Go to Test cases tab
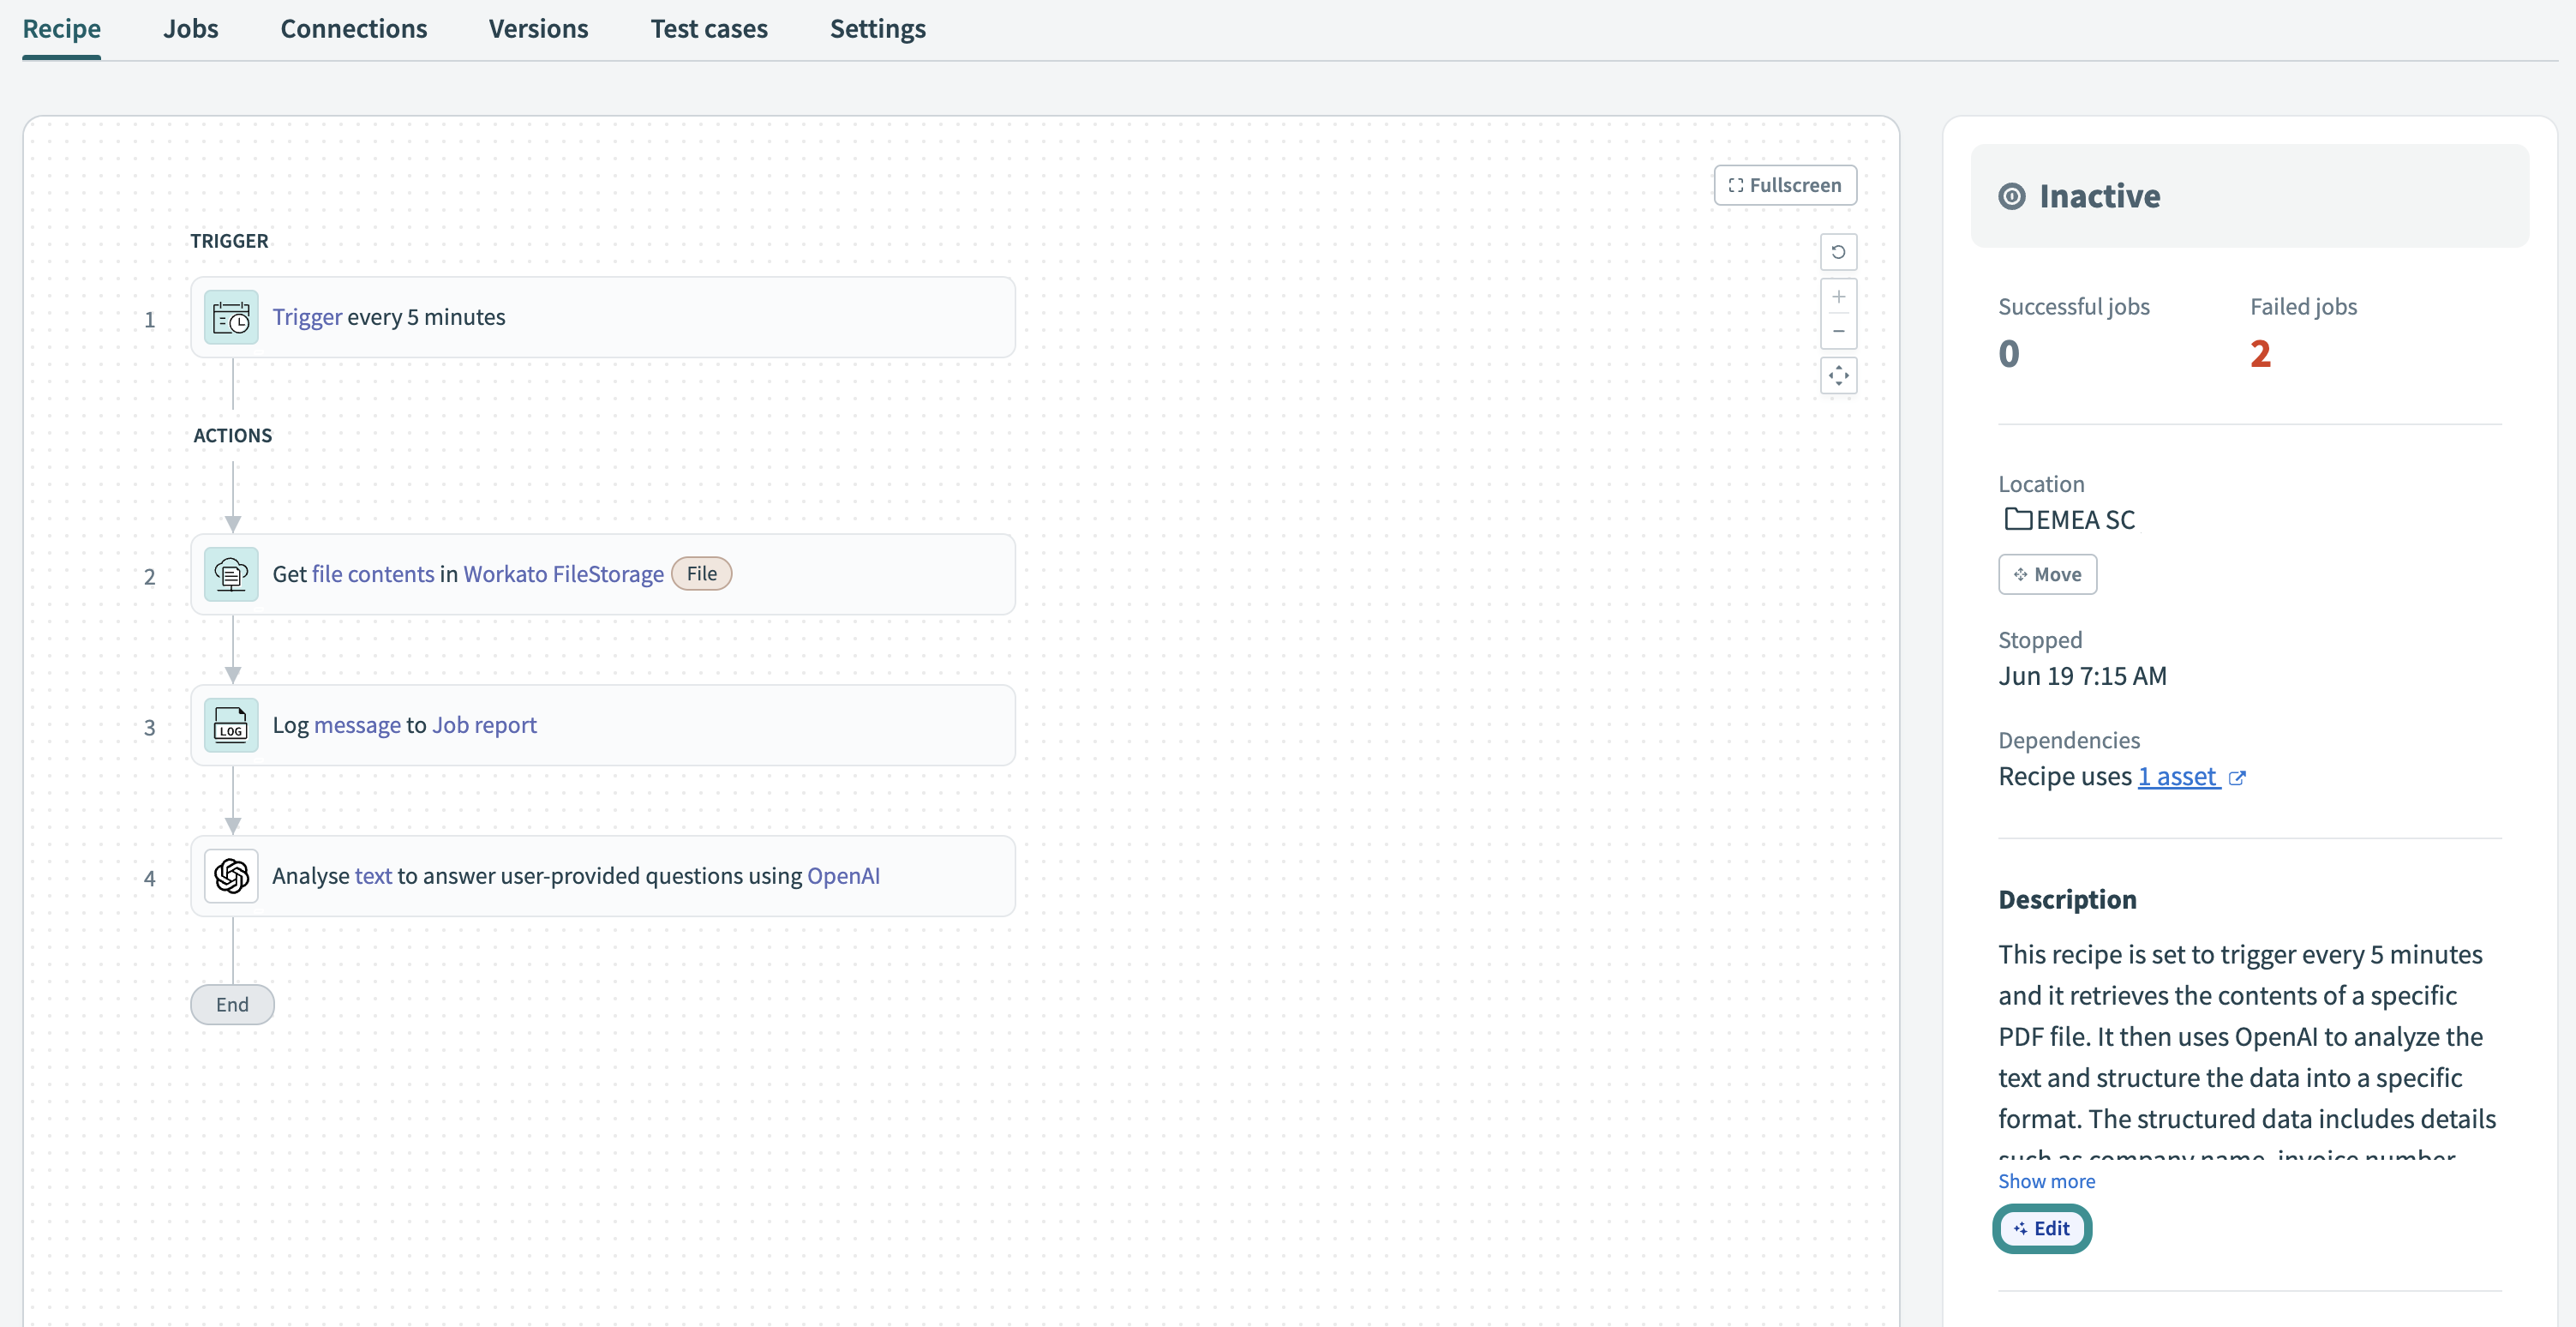Viewport: 2576px width, 1327px height. 709,29
